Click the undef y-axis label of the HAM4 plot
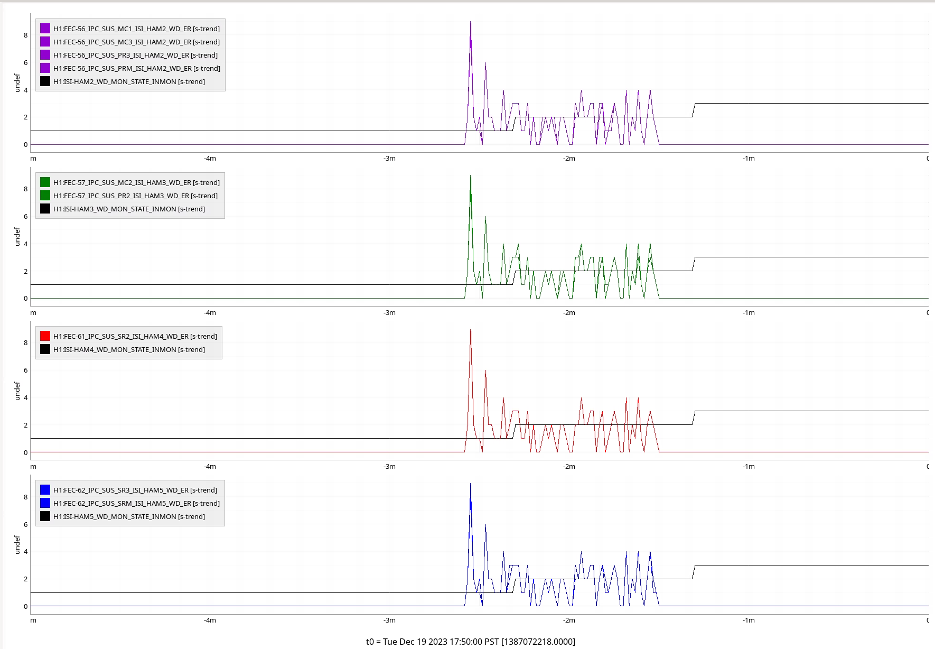Viewport: 935px width, 649px height. (17, 391)
